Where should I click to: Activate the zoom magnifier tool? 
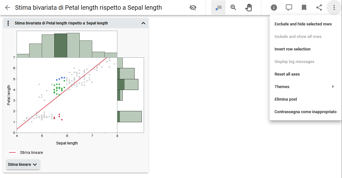(233, 8)
